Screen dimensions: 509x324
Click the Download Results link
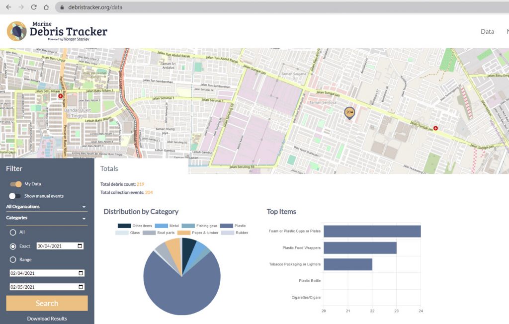point(47,319)
